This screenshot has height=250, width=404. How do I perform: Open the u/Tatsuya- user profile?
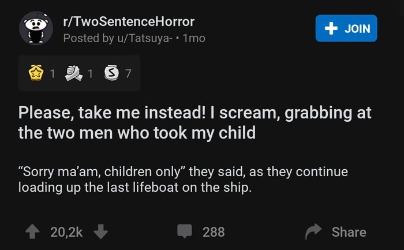point(147,38)
